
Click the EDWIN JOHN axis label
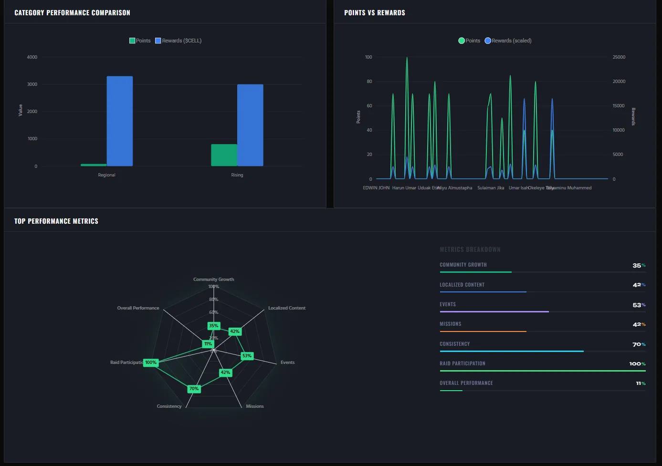376,188
